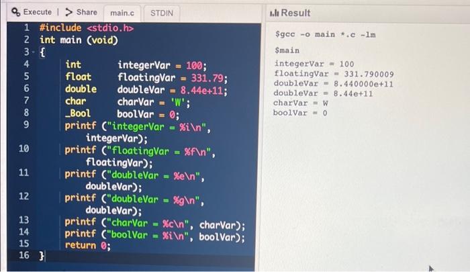The width and height of the screenshot is (470, 272).
Task: Click the boolVar = 0 declaration
Action: [122, 114]
